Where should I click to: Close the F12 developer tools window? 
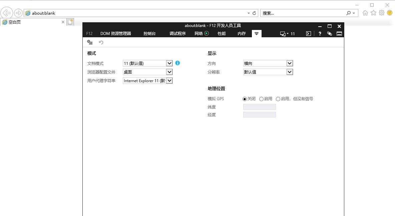[339, 26]
